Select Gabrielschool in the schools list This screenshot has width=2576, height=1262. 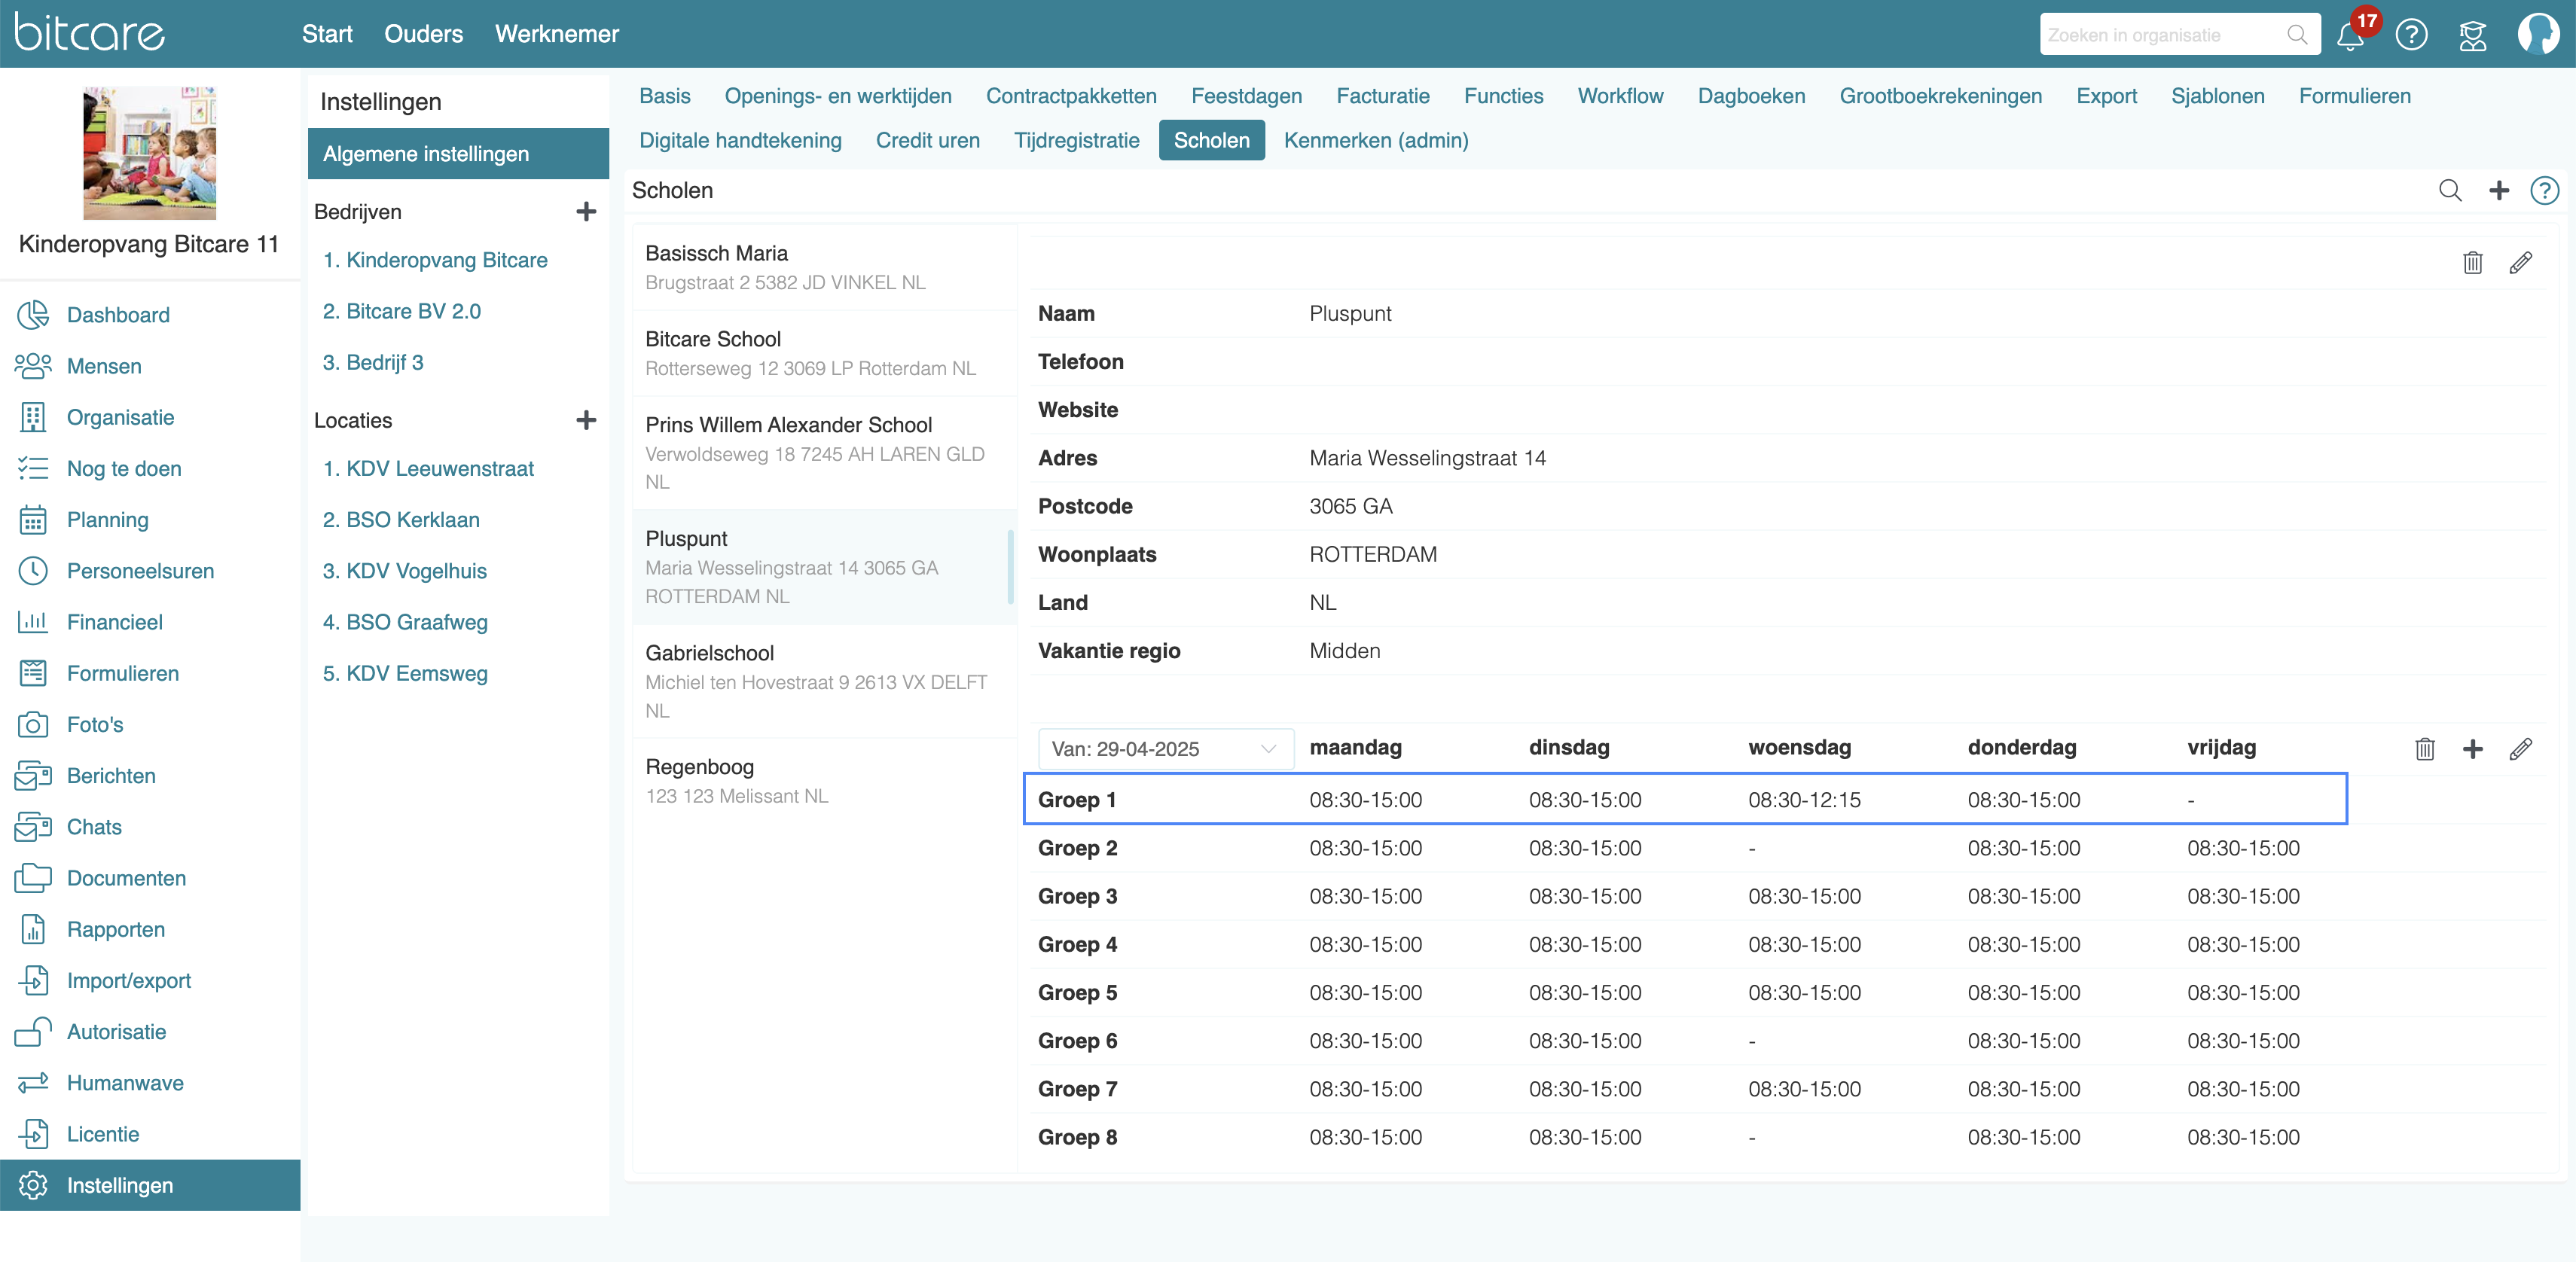click(x=825, y=681)
